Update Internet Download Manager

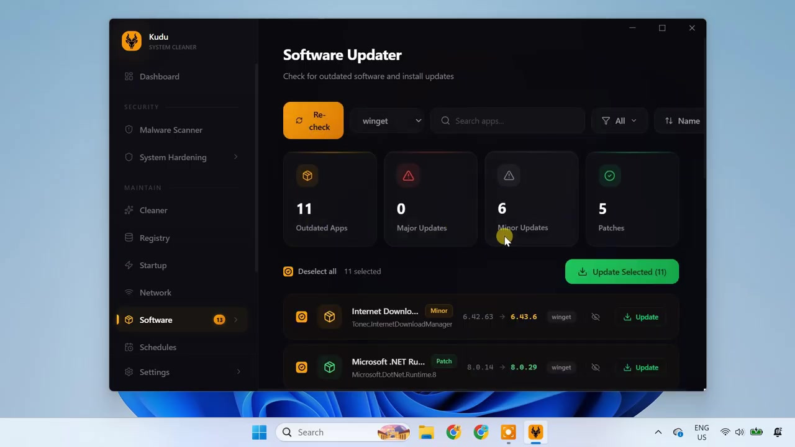coord(641,317)
